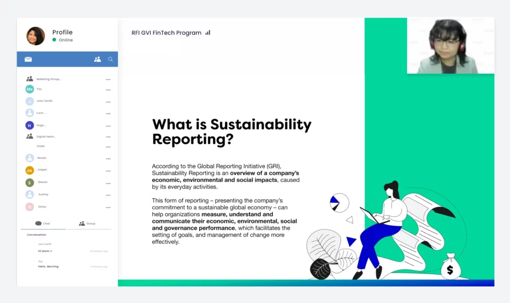Click the bar chart icon beside program title
The width and height of the screenshot is (510, 303).
point(208,33)
